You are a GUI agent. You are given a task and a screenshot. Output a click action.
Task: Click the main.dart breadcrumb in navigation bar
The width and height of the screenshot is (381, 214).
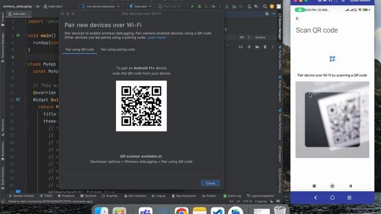53,7
